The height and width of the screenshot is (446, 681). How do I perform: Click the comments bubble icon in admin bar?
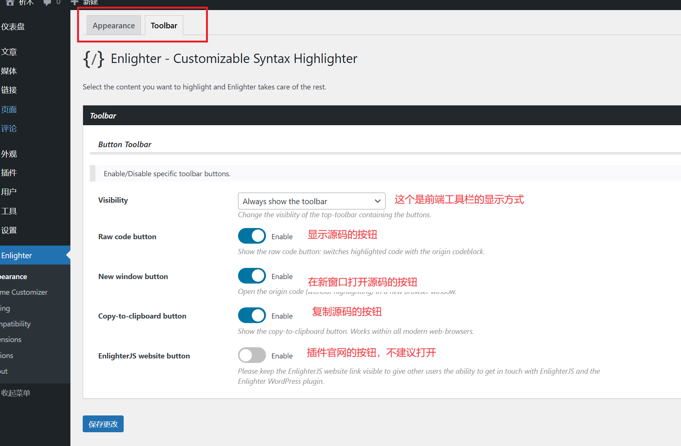pyautogui.click(x=47, y=3)
